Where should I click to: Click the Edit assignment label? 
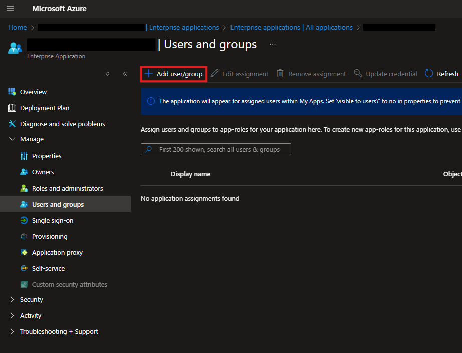(245, 74)
